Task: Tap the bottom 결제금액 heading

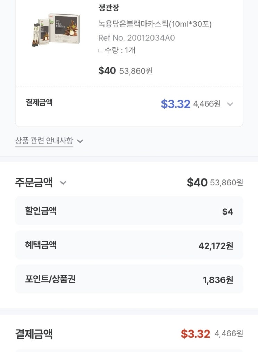Action: (x=34, y=334)
